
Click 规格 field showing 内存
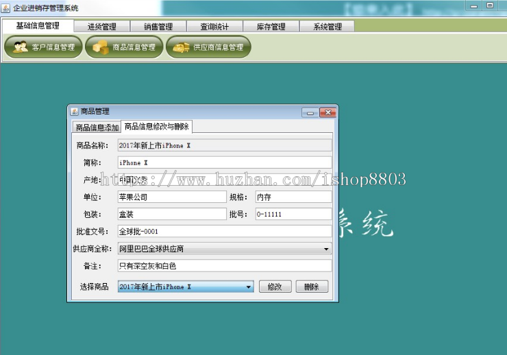pos(294,197)
